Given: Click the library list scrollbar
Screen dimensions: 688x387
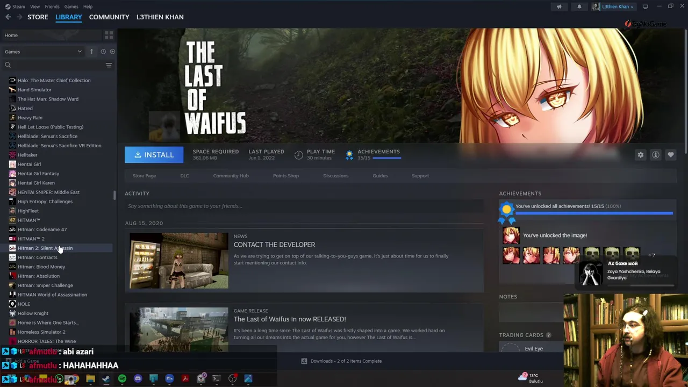Looking at the screenshot, I should 114,195.
